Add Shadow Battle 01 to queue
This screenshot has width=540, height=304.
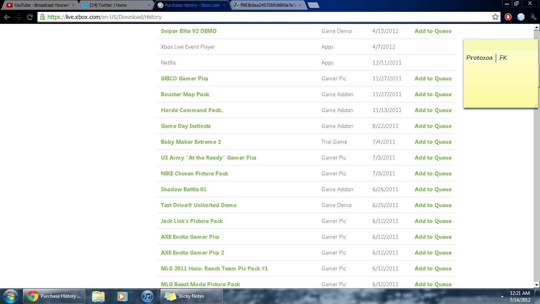tap(433, 189)
